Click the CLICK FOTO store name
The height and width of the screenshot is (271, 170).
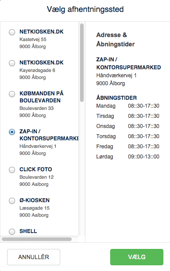point(36,169)
